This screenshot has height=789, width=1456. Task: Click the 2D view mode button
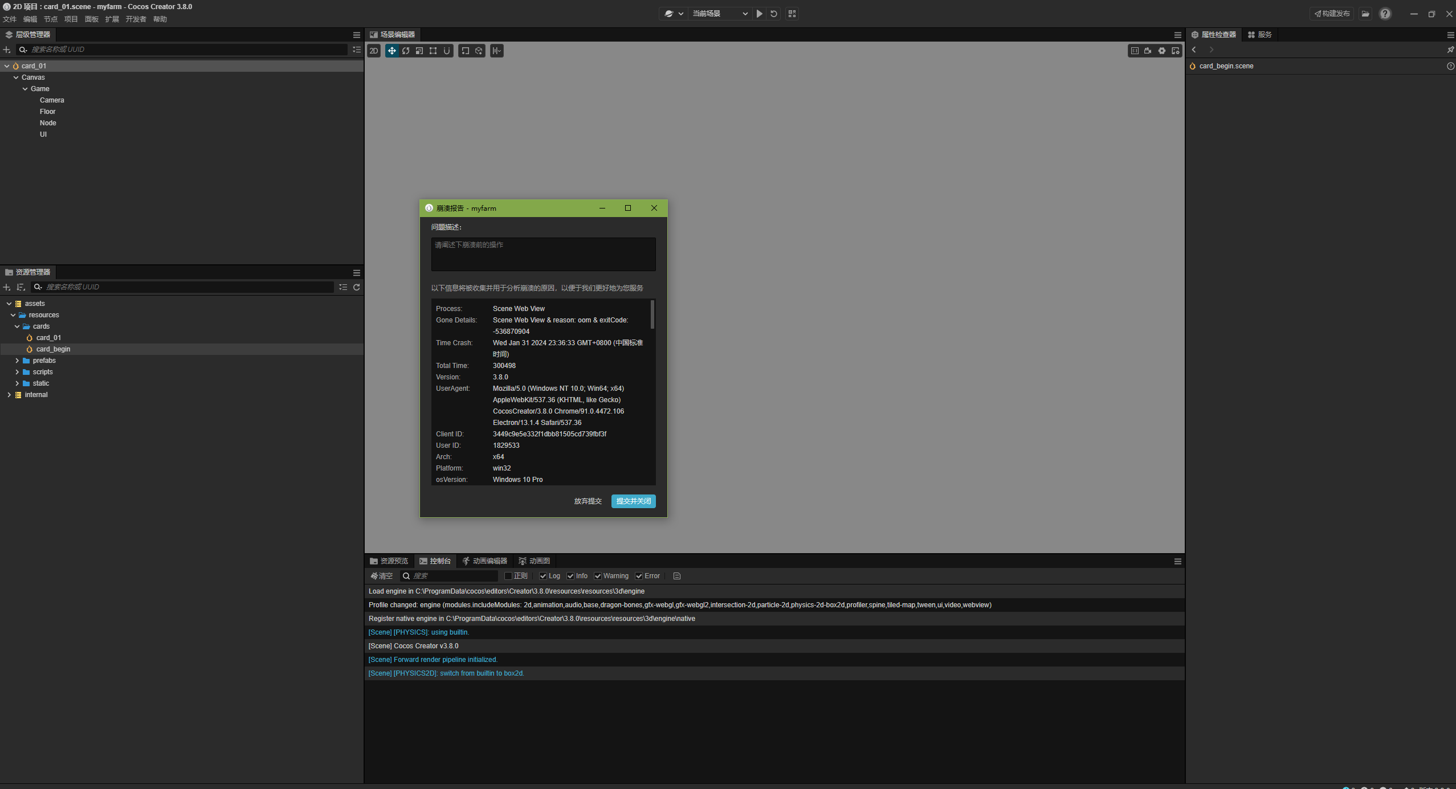[374, 51]
